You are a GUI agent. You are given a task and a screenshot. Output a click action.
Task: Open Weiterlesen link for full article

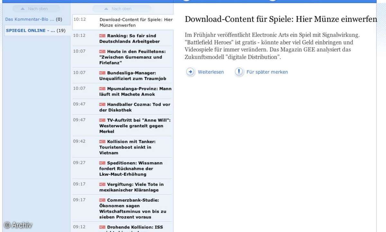click(x=211, y=72)
